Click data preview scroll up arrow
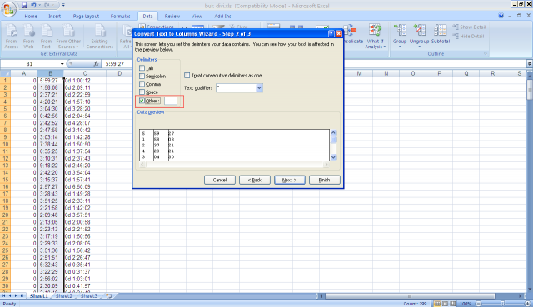The height and width of the screenshot is (307, 533). point(333,133)
